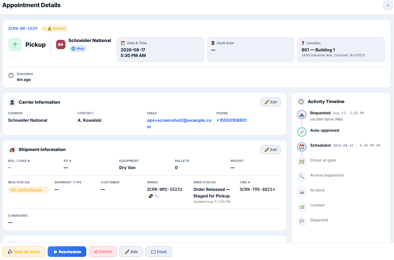The image size is (394, 260).
Task: Cancel the appointment
Action: (103, 252)
